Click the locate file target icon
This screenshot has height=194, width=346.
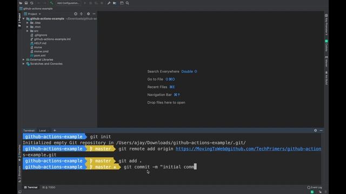coord(76,14)
